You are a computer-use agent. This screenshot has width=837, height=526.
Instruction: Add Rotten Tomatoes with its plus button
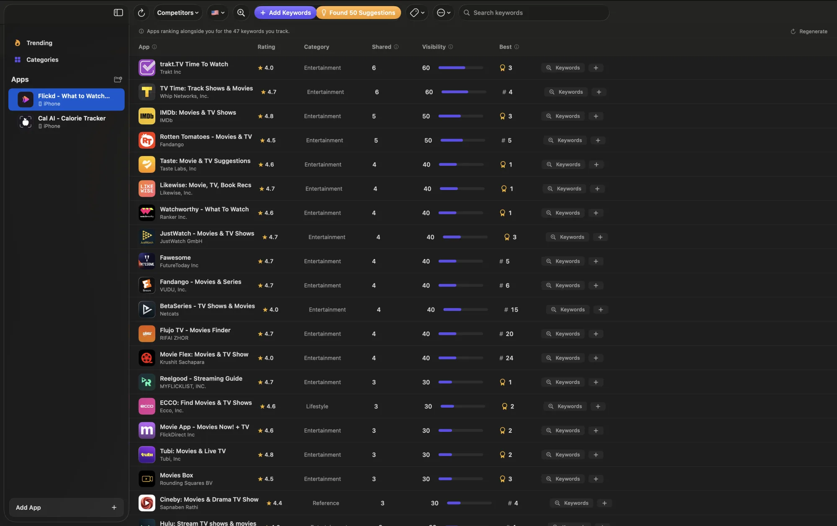[x=598, y=140]
